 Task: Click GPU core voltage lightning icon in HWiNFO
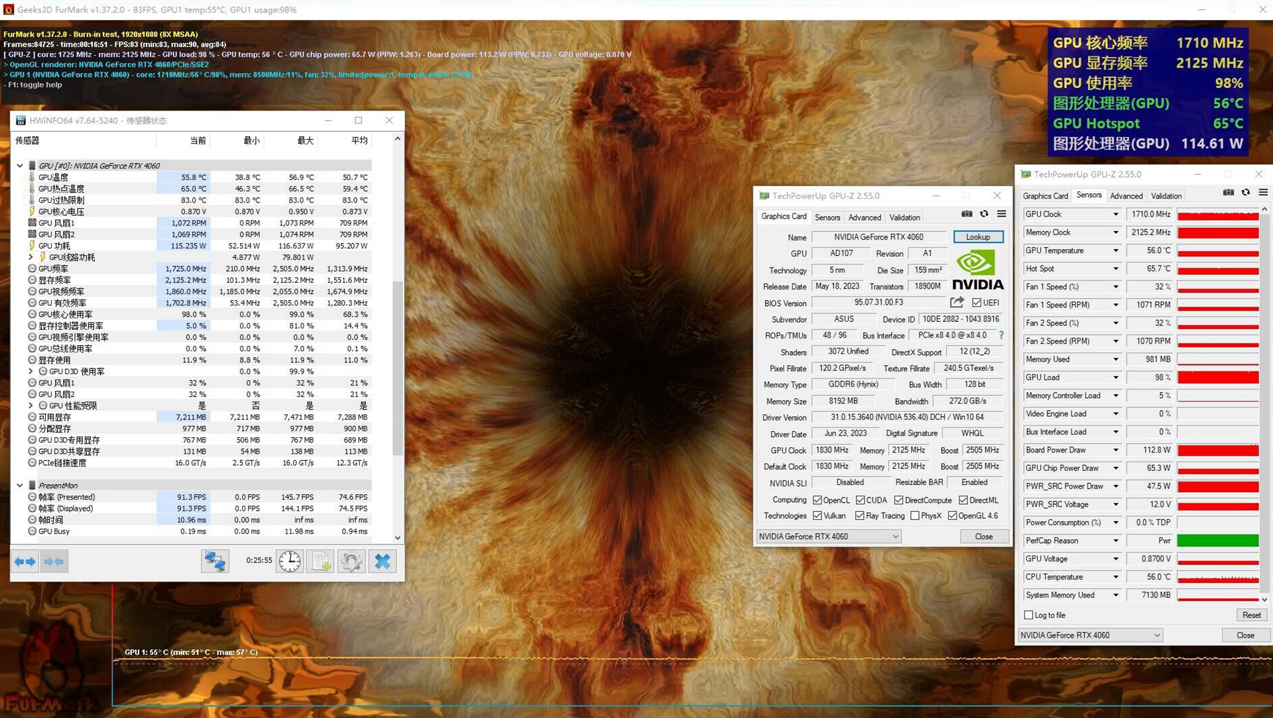point(32,211)
